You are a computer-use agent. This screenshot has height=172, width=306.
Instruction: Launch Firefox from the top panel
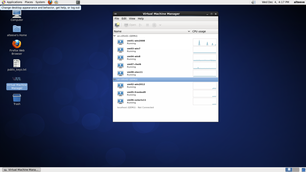(50, 2)
